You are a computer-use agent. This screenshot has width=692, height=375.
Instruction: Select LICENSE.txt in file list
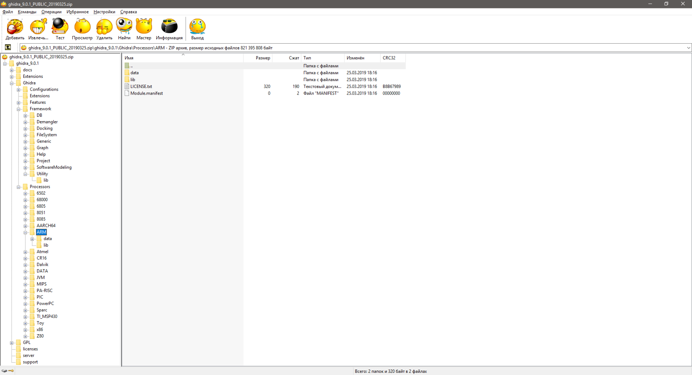click(141, 87)
